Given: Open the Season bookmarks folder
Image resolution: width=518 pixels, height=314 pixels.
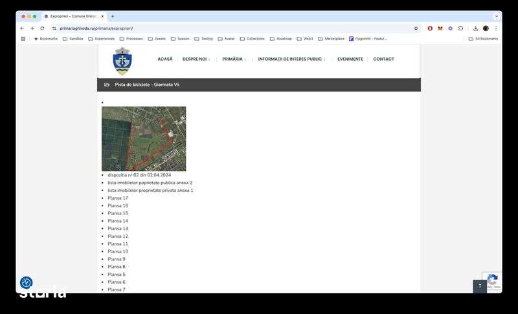Looking at the screenshot, I should (x=180, y=39).
